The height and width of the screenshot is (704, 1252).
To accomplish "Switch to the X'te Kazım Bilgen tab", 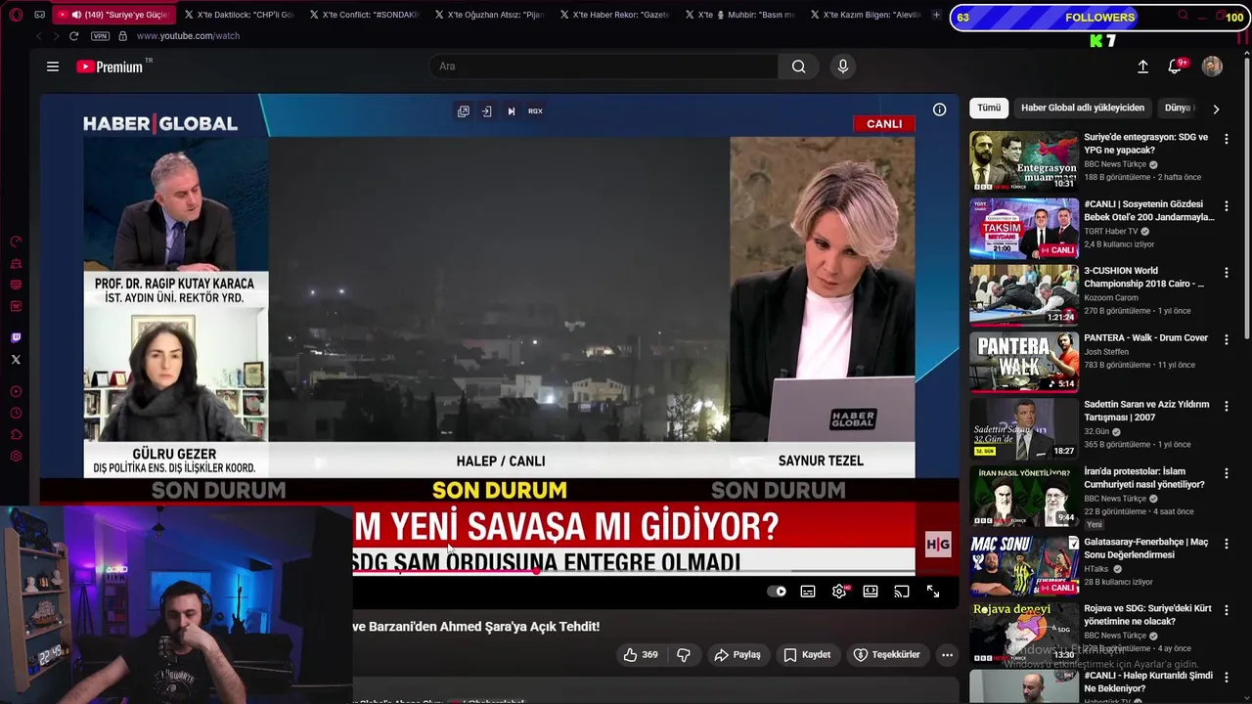I will (865, 15).
